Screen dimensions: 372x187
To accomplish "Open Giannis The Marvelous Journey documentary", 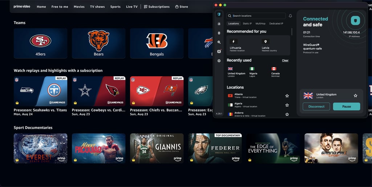I will pyautogui.click(x=157, y=149).
